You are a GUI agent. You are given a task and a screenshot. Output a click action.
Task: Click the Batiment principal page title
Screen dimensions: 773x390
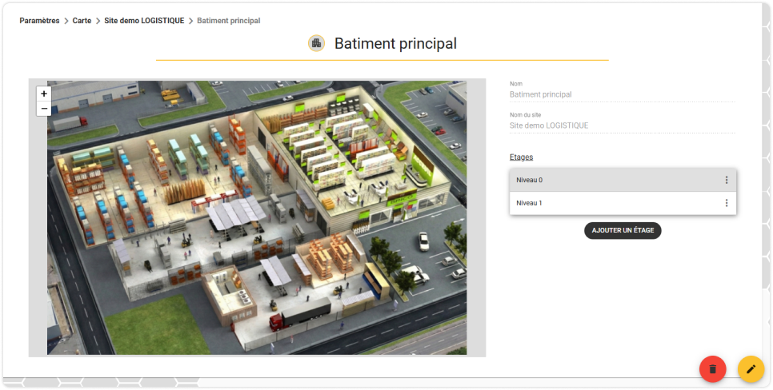pyautogui.click(x=395, y=43)
